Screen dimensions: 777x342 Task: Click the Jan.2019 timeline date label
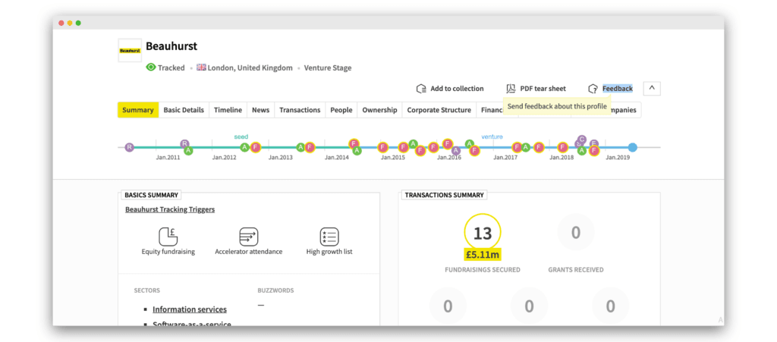tap(618, 158)
